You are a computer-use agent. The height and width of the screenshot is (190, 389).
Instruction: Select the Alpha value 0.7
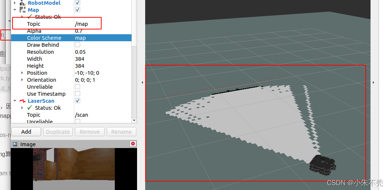click(79, 31)
